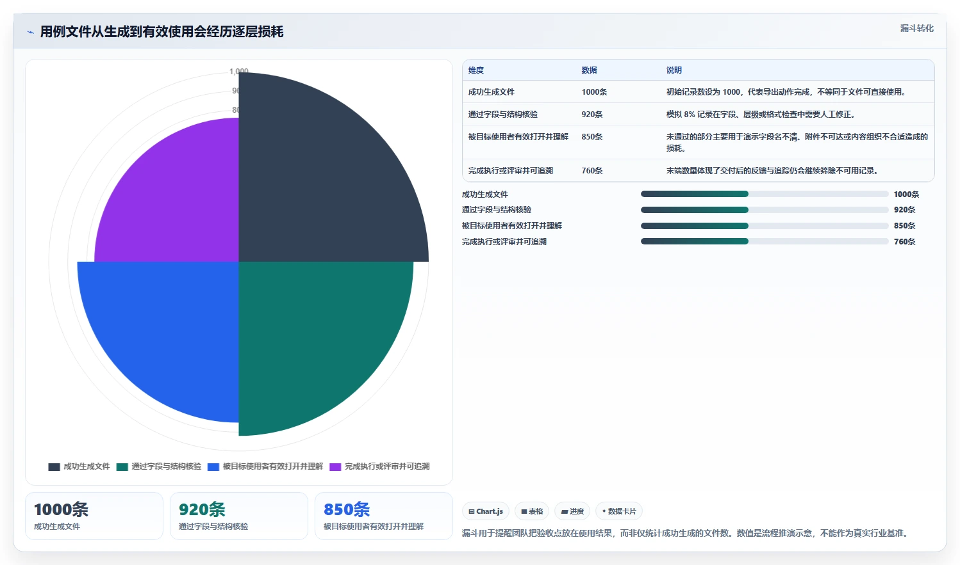This screenshot has width=960, height=565.
Task: Click the icon in 数据卡片 tag
Action: 604,511
